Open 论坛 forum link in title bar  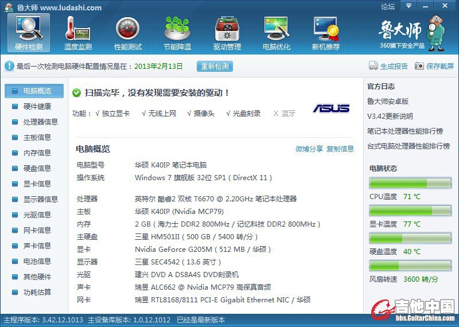click(388, 7)
